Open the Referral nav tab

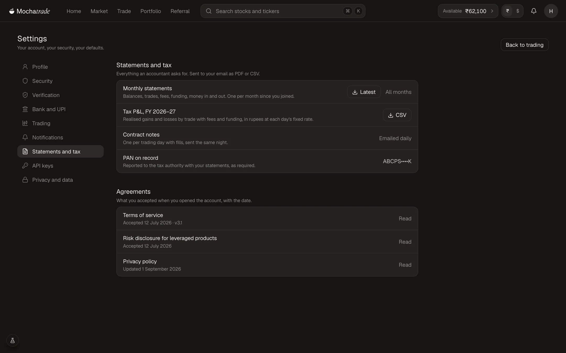(180, 11)
